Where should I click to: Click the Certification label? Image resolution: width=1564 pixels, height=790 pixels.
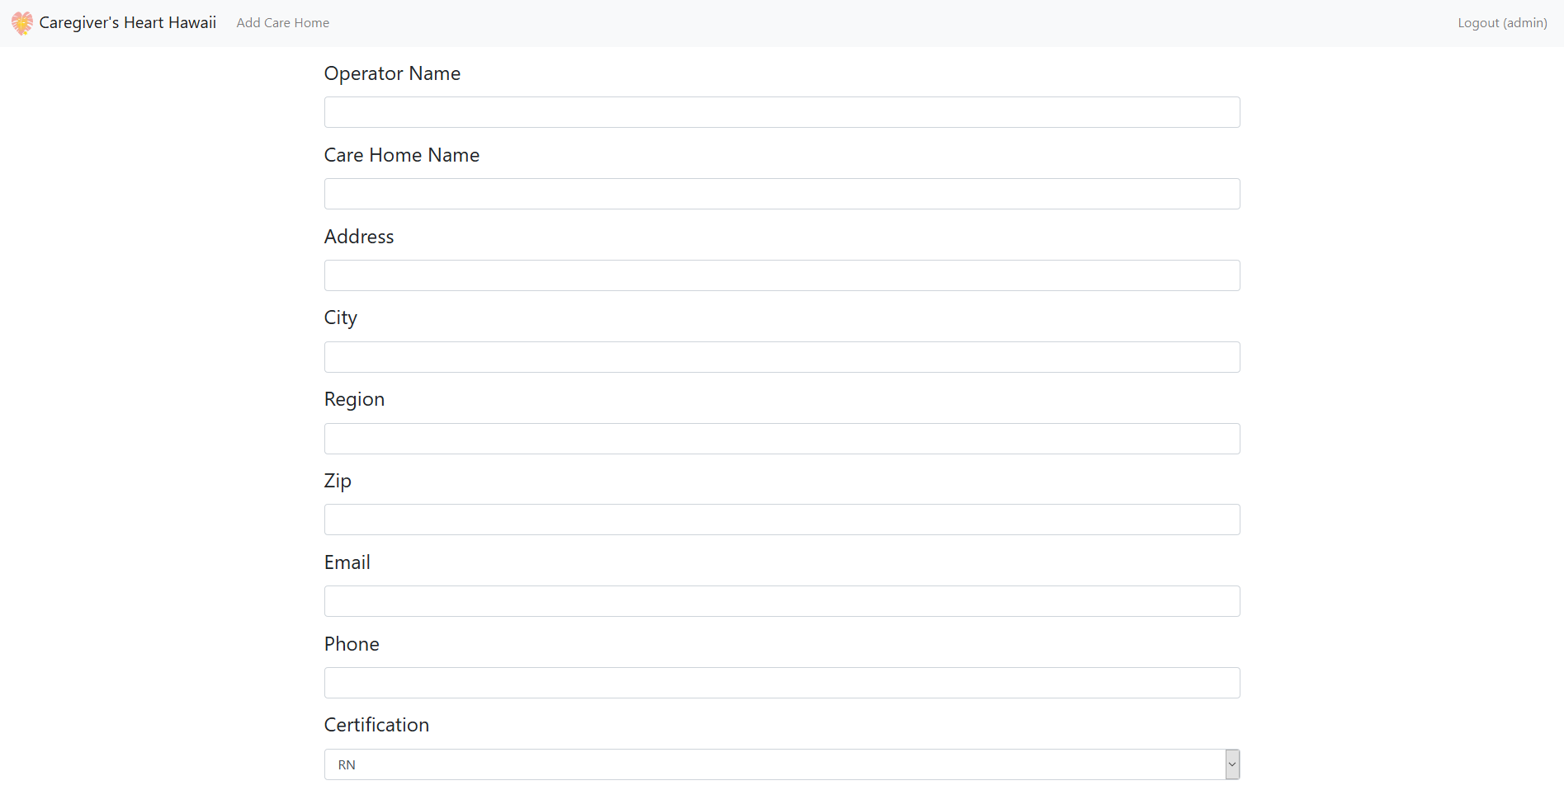click(x=376, y=725)
